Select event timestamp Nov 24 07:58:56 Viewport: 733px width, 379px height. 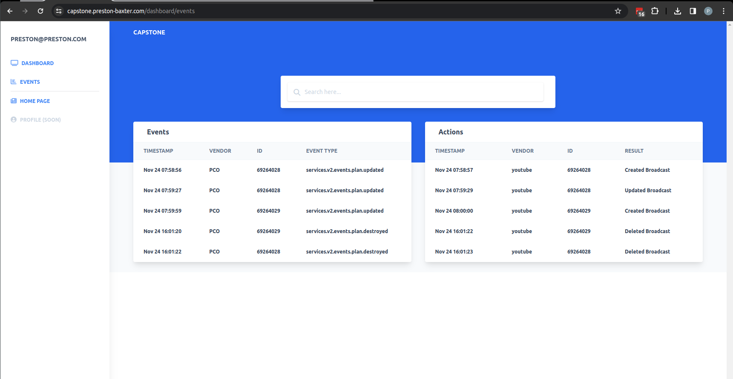tap(162, 170)
